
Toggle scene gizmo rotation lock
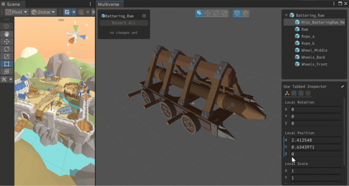87,24
